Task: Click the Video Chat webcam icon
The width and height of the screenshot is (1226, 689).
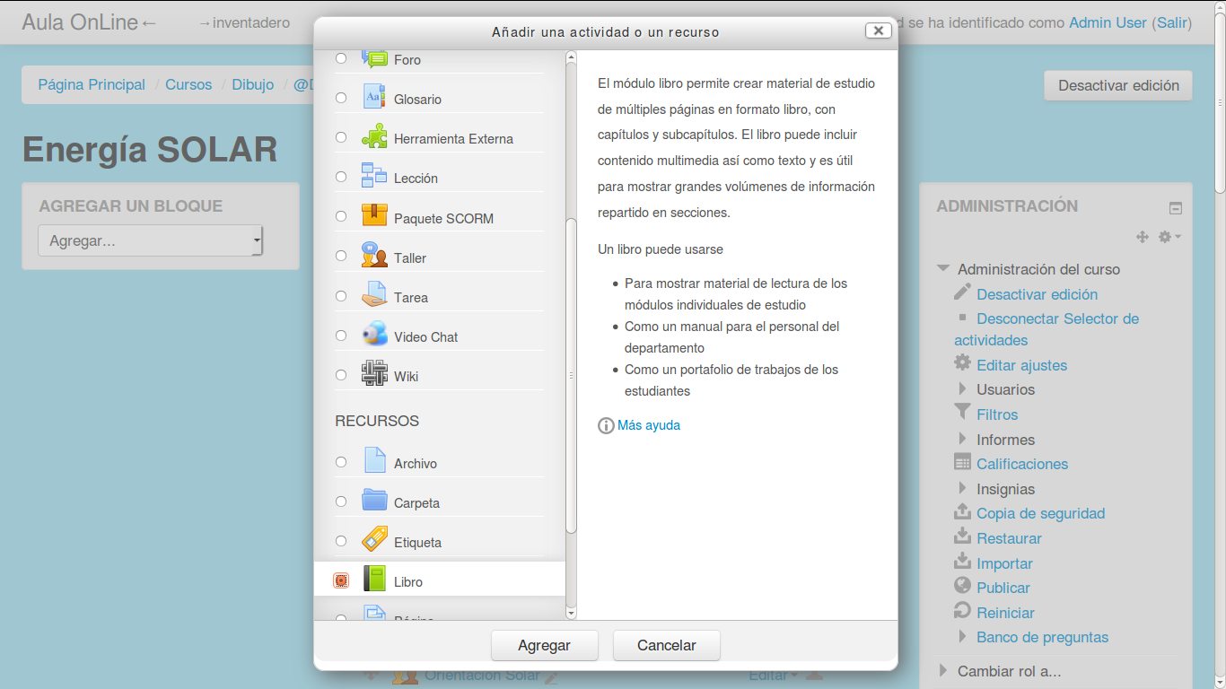Action: click(374, 335)
